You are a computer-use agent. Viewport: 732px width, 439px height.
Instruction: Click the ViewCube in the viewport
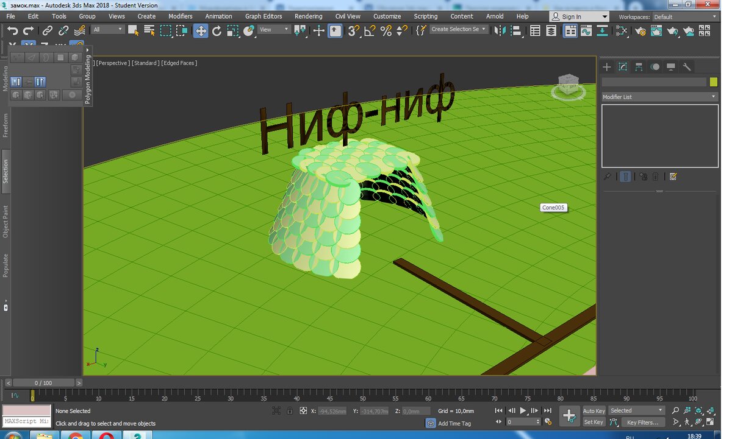pos(569,86)
